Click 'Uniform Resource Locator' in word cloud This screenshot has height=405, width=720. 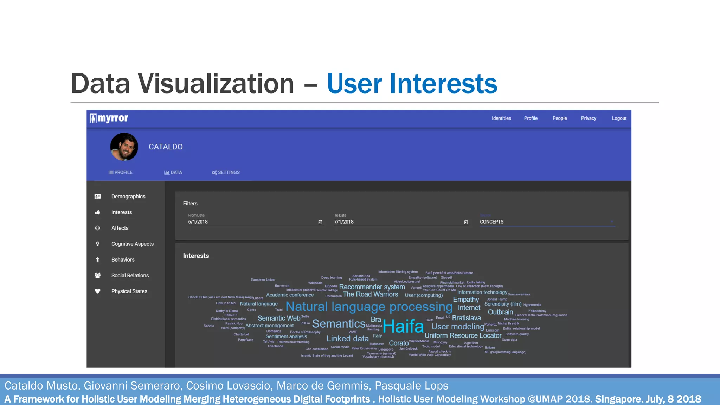[463, 335]
